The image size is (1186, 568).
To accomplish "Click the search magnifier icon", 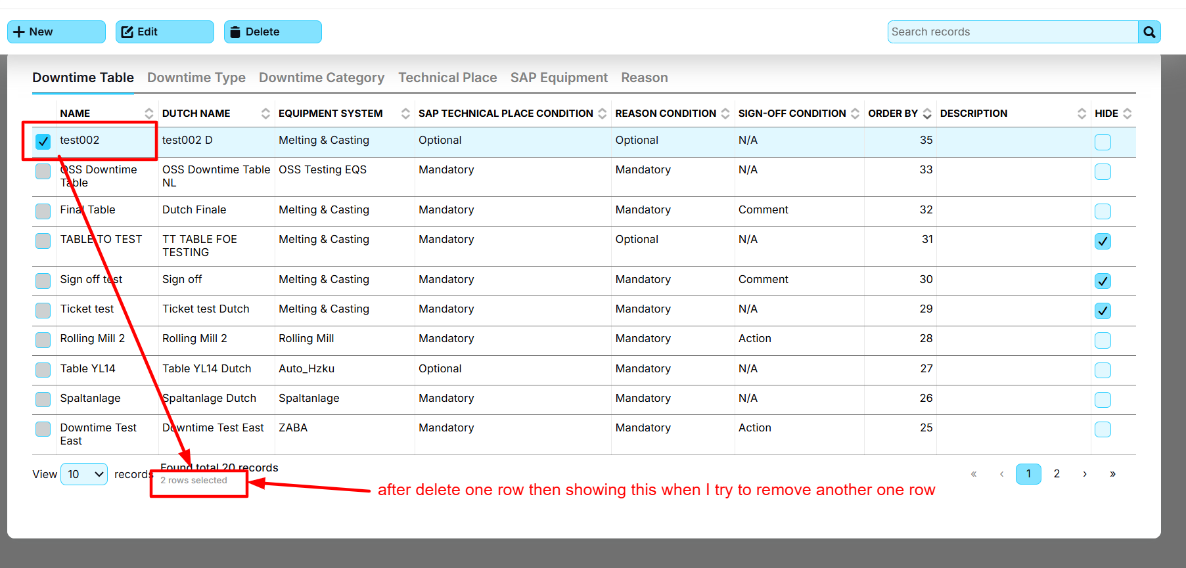I will point(1149,32).
